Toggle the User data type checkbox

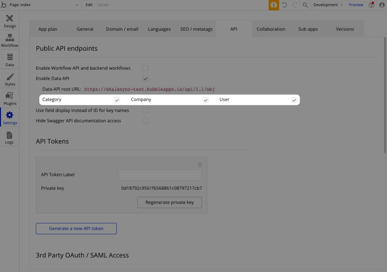[x=294, y=100]
